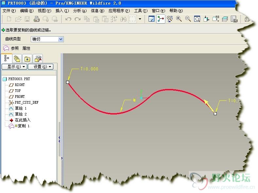258x193 pixels.
Task: Click the Find binoculars icon
Action: [x=123, y=19]
